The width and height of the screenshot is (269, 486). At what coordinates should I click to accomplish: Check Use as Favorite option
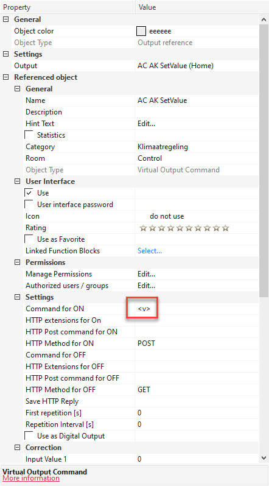(29, 239)
